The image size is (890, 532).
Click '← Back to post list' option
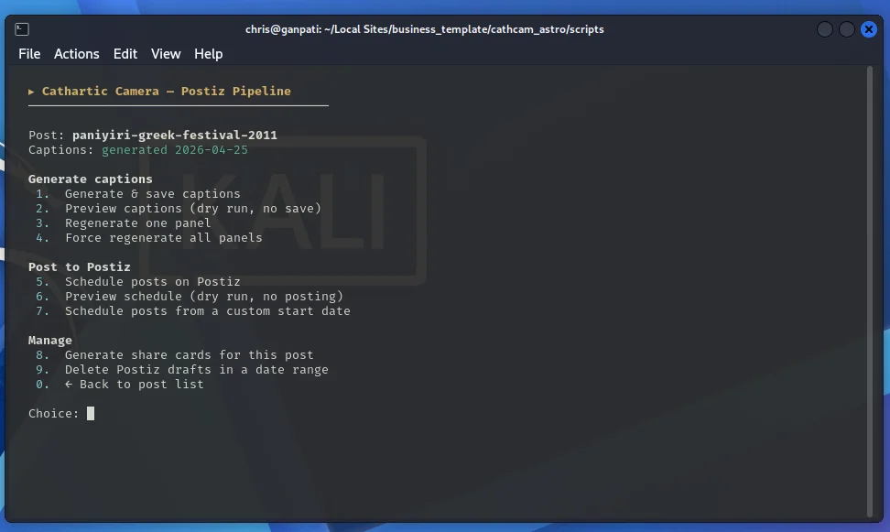pyautogui.click(x=134, y=385)
